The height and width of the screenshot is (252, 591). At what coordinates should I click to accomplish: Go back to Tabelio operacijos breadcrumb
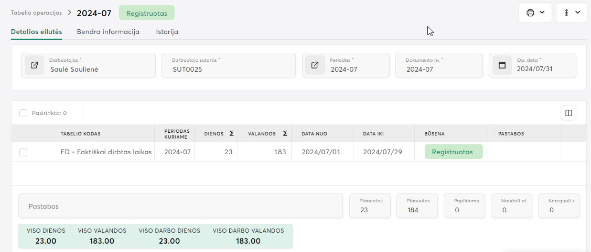pos(36,13)
